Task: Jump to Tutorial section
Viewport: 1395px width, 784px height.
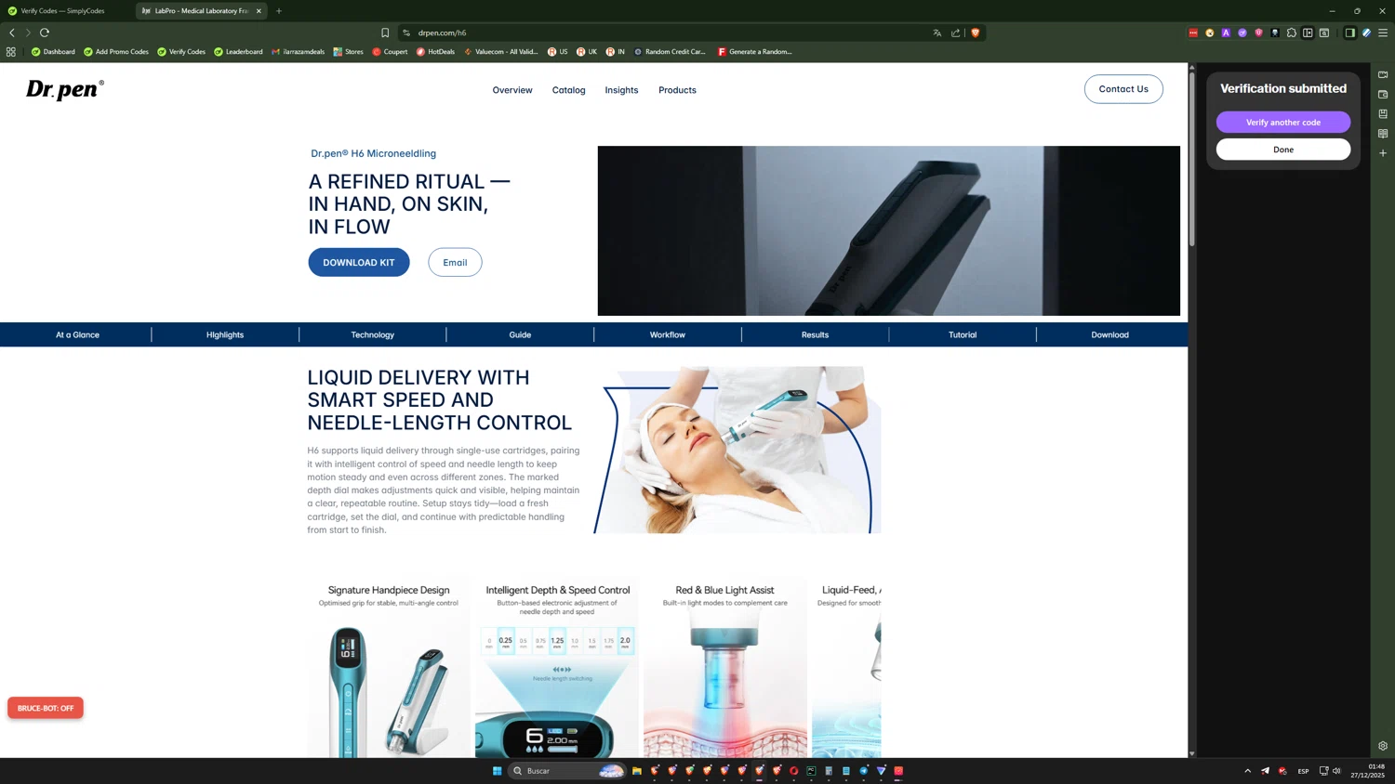Action: coord(963,334)
